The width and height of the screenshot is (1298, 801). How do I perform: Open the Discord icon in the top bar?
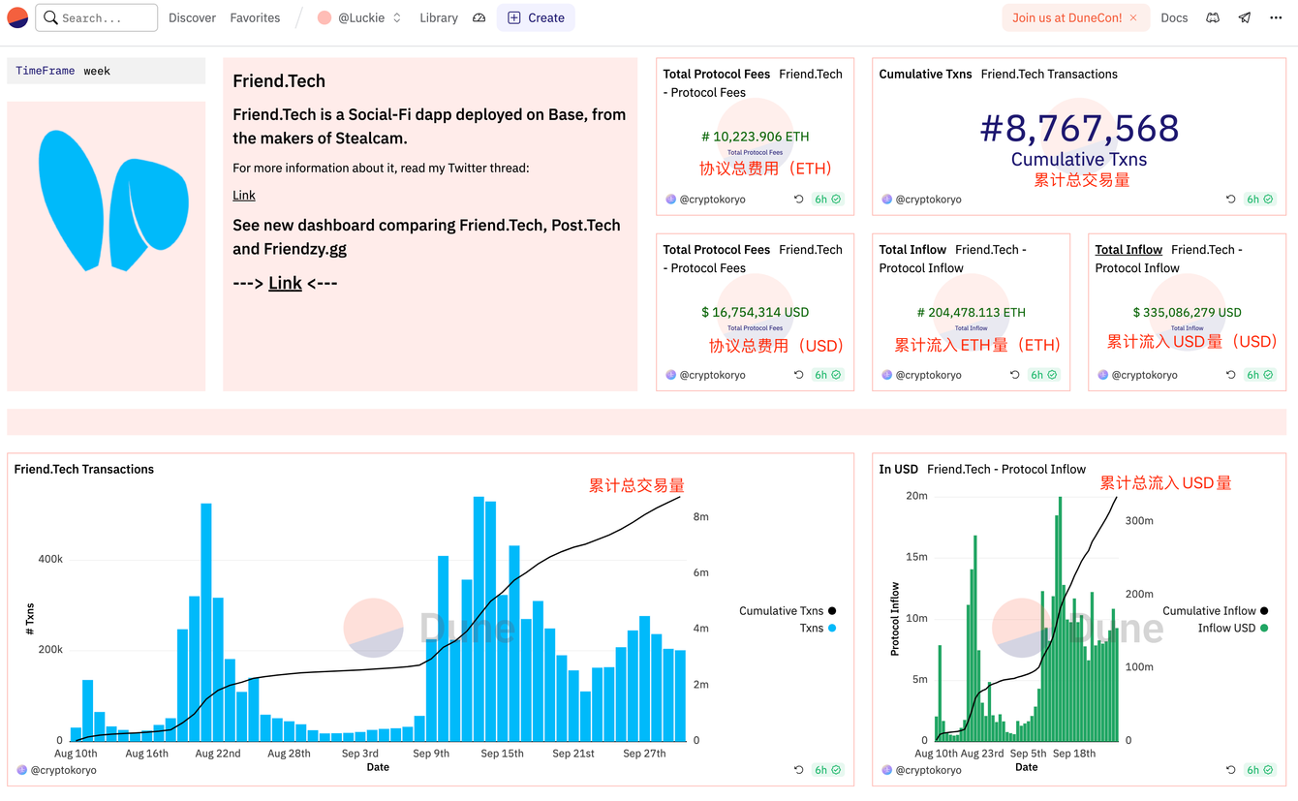1212,17
